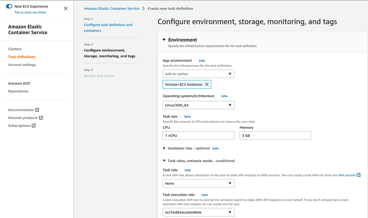Viewport: 368px width, 218px height.
Task: Collapse Task roles, network mode section
Action: coord(164,161)
